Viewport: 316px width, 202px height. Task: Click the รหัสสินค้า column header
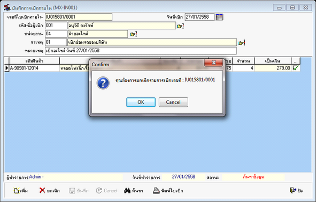[34, 61]
